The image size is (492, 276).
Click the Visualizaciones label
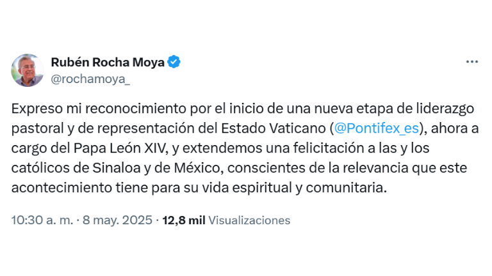[x=249, y=220]
